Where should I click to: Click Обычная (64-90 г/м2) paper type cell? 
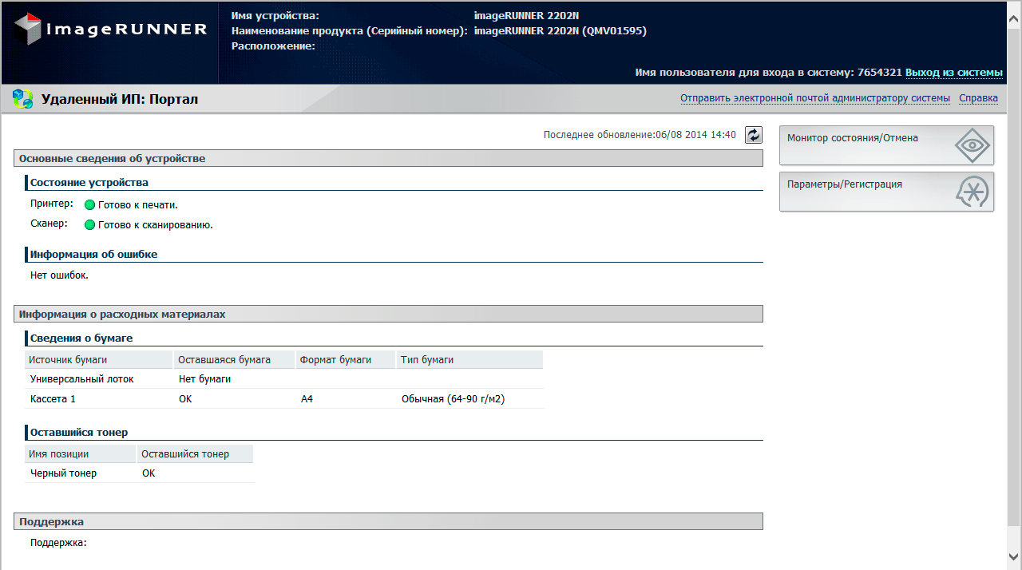pos(454,398)
